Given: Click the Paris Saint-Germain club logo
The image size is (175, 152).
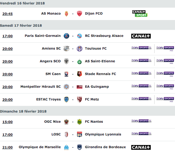Looking at the screenshot, I should (x=66, y=36).
